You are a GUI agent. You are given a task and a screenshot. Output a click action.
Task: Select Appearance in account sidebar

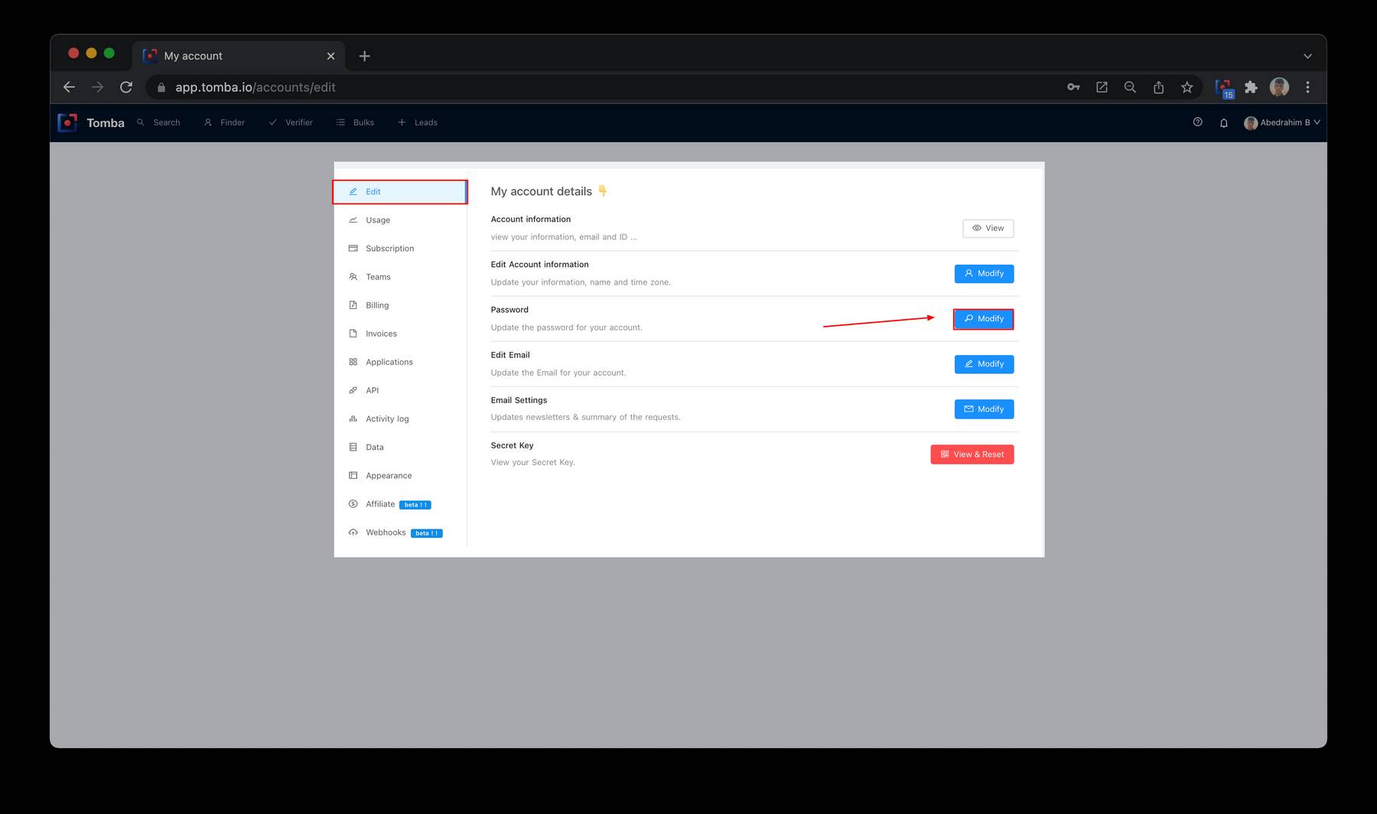click(x=400, y=475)
